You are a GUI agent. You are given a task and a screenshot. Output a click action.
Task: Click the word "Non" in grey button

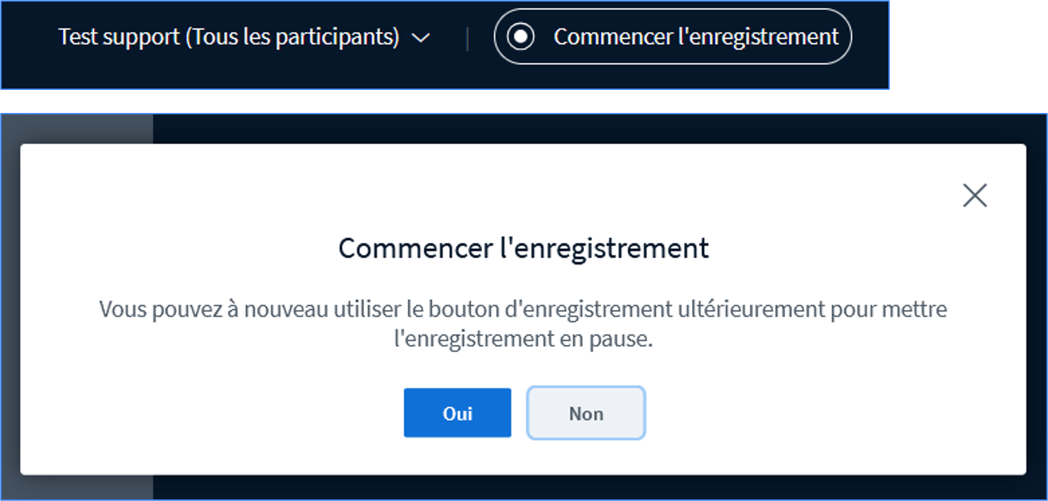point(586,414)
